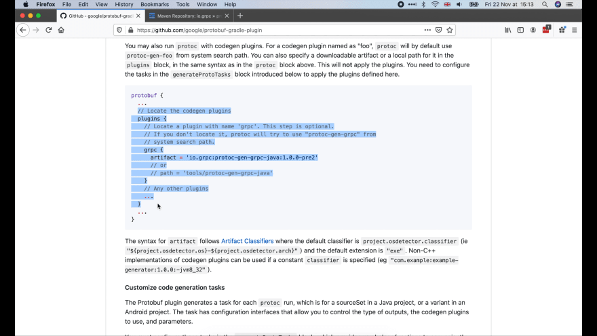Open the keyboard input flag menu
The image size is (597, 336).
click(x=447, y=4)
